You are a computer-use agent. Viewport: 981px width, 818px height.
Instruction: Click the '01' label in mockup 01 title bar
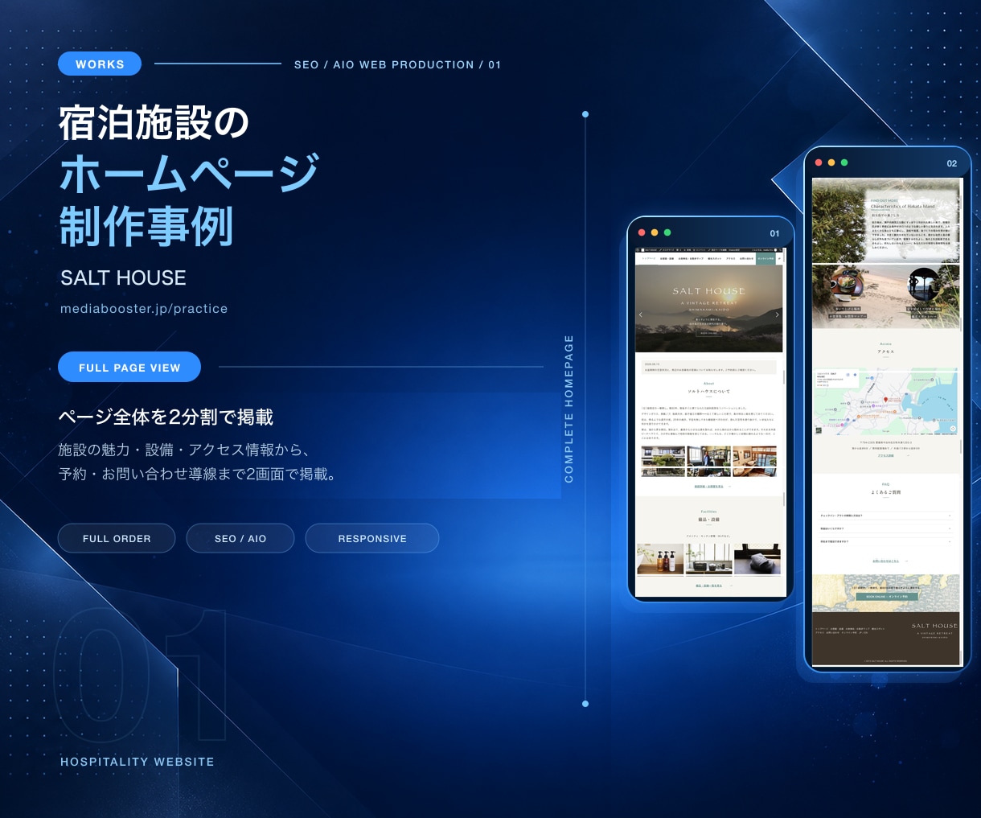774,233
